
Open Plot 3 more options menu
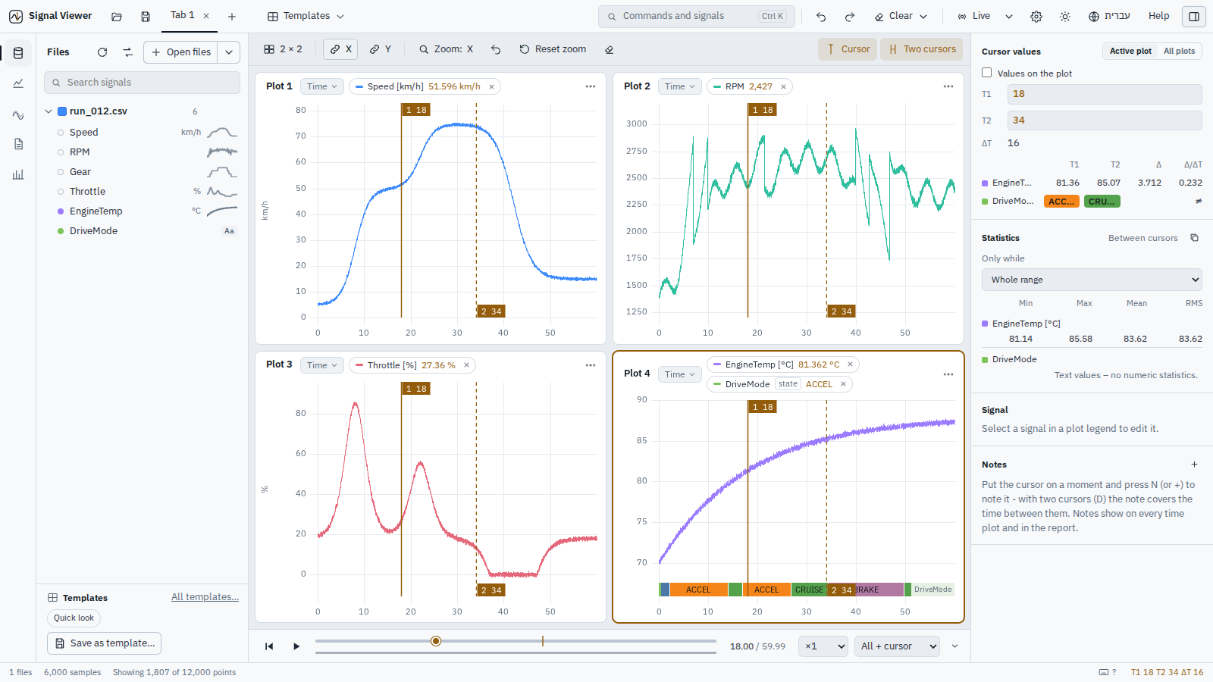click(x=591, y=365)
